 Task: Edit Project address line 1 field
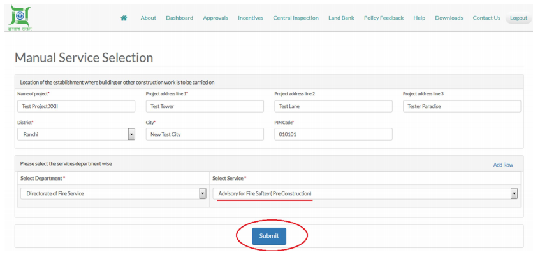point(205,106)
